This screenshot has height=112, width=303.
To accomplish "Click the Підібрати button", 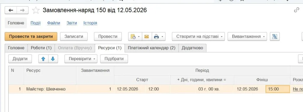I will [x=114, y=59].
